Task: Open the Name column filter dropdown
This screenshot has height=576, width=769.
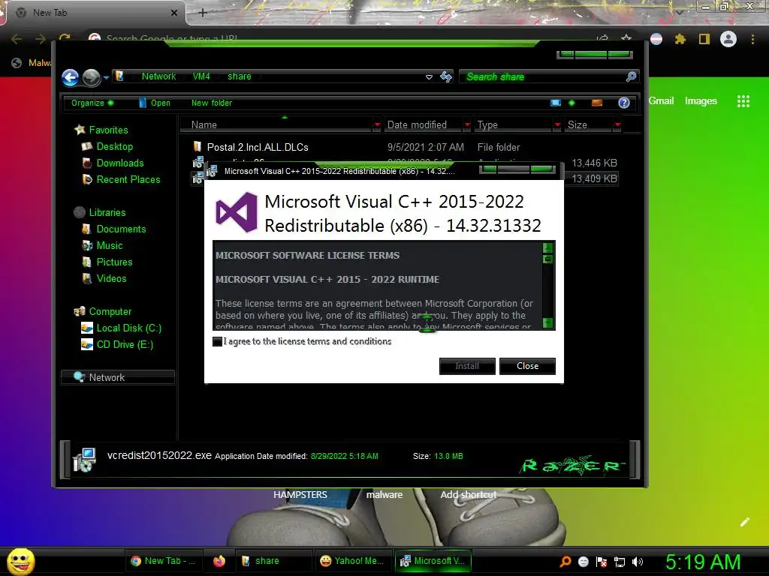Action: 377,125
